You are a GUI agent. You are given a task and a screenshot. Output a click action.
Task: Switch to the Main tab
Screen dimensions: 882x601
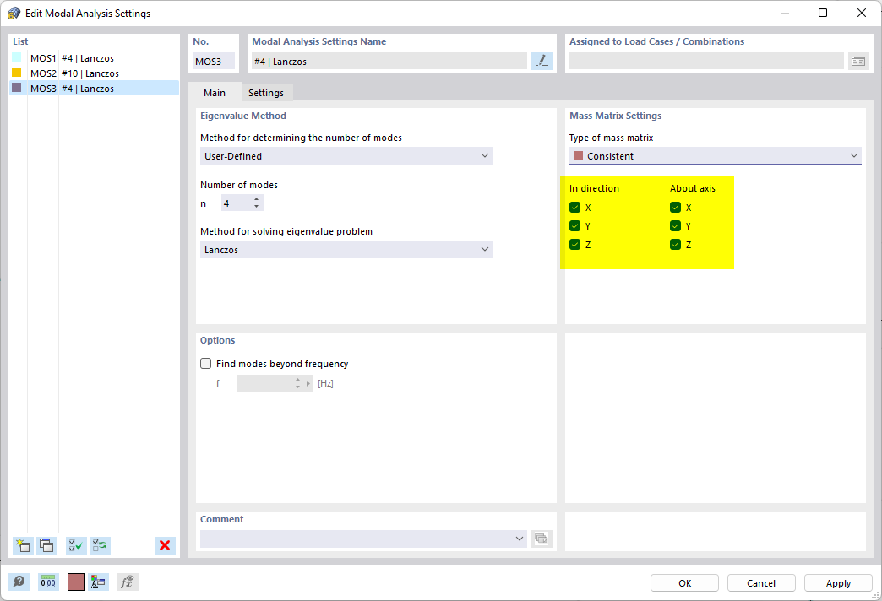tap(215, 93)
